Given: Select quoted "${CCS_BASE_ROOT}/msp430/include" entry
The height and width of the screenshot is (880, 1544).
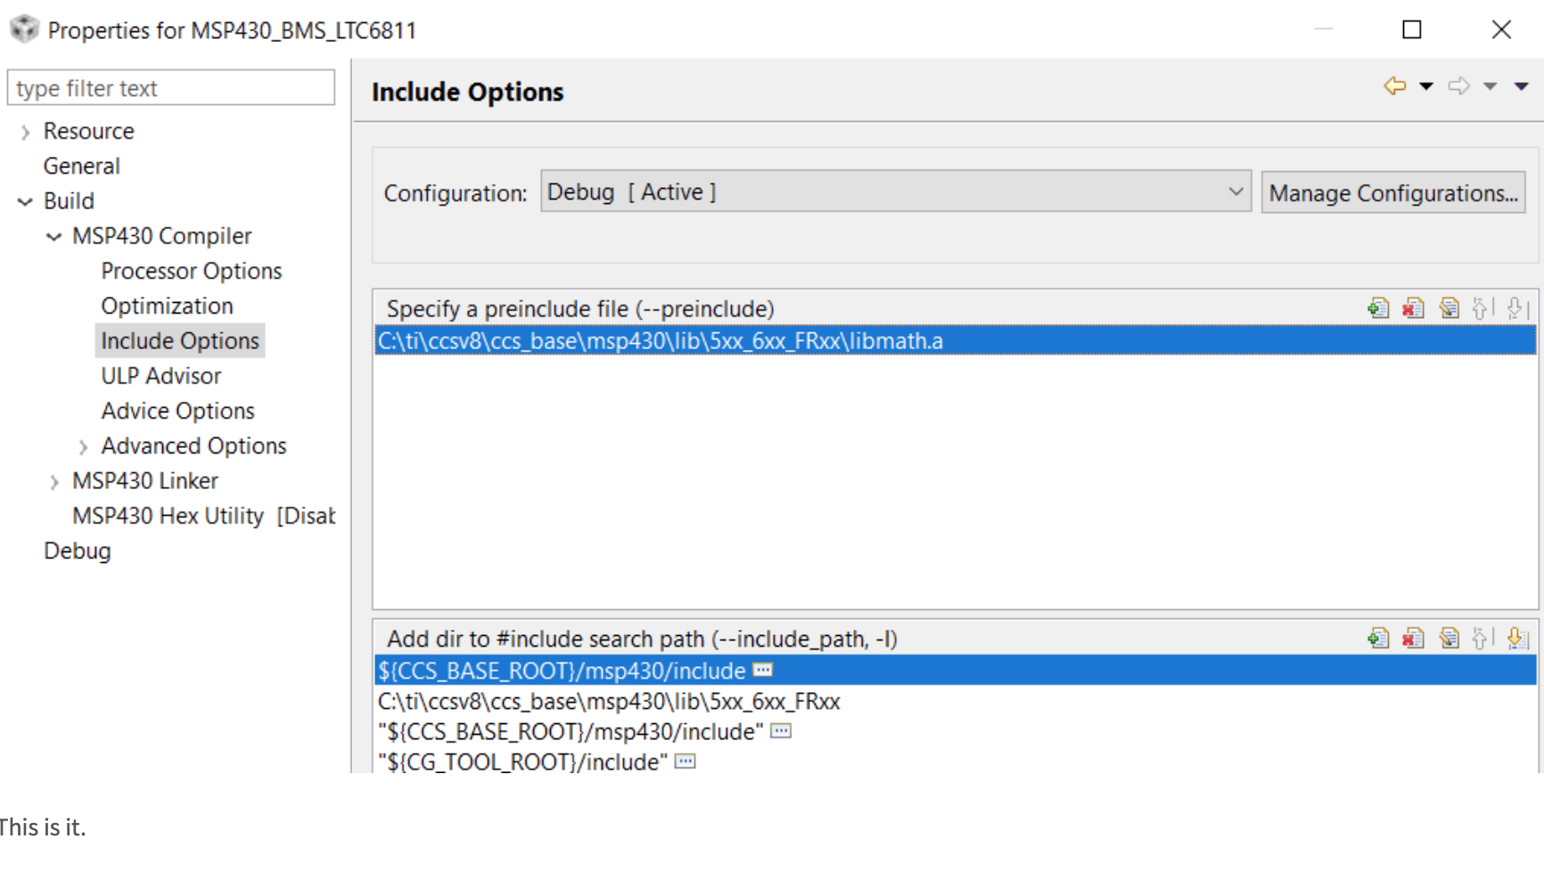Looking at the screenshot, I should point(571,732).
